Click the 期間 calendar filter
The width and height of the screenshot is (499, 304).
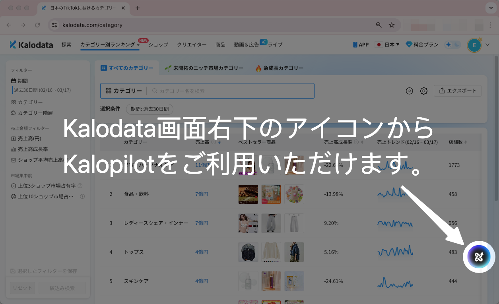point(19,81)
